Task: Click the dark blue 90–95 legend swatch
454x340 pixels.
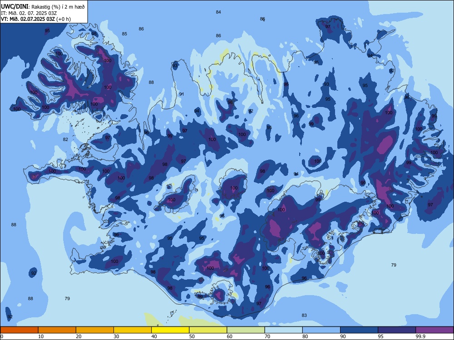Action: (359, 330)
